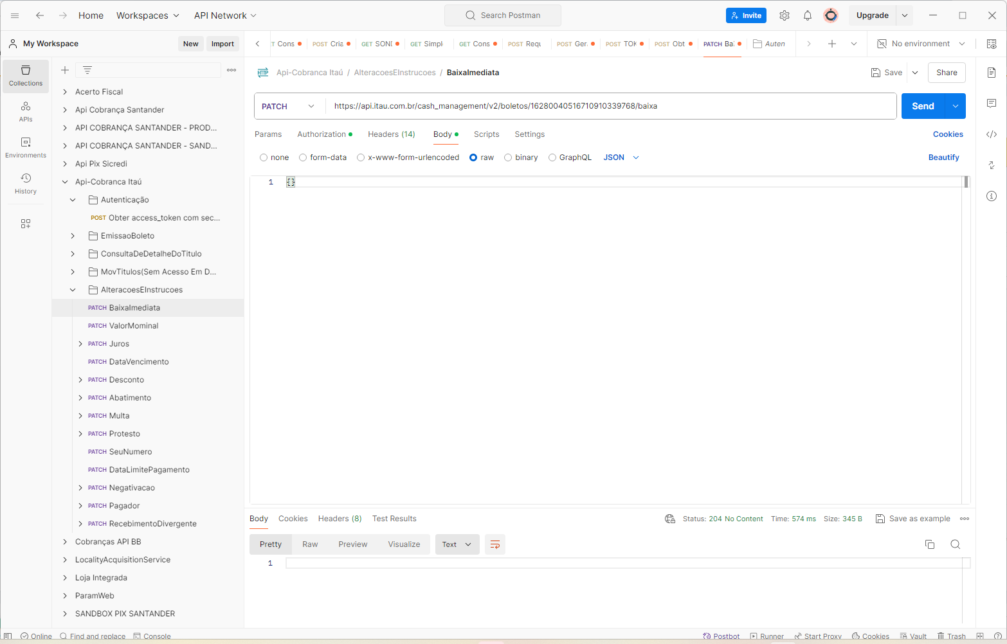Open the Cookies link

click(x=948, y=134)
